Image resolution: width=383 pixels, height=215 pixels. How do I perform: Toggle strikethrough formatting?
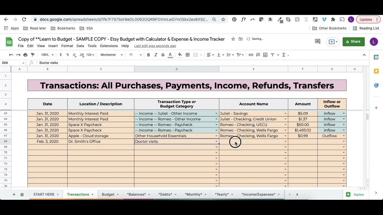163,55
